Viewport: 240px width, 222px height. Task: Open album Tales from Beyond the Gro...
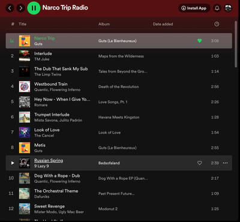tap(123, 71)
